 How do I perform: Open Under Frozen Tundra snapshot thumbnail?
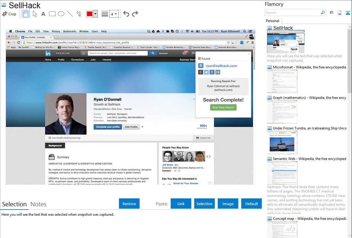(x=282, y=142)
